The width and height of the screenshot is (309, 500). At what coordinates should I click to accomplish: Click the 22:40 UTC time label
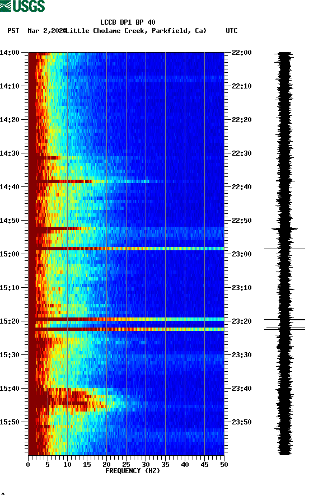click(242, 187)
